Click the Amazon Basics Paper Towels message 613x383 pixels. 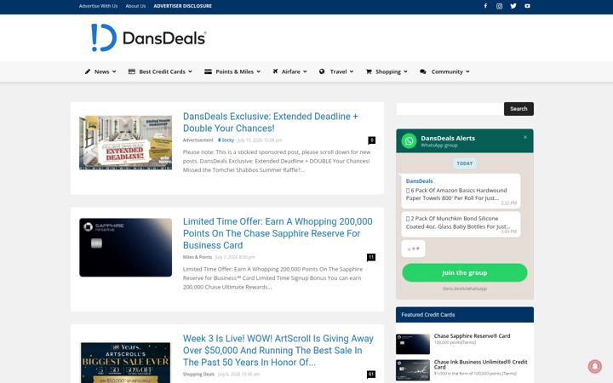click(x=461, y=191)
